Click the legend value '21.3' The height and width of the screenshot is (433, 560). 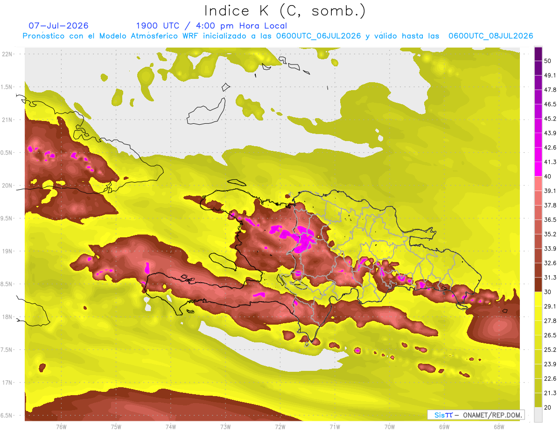(x=550, y=393)
